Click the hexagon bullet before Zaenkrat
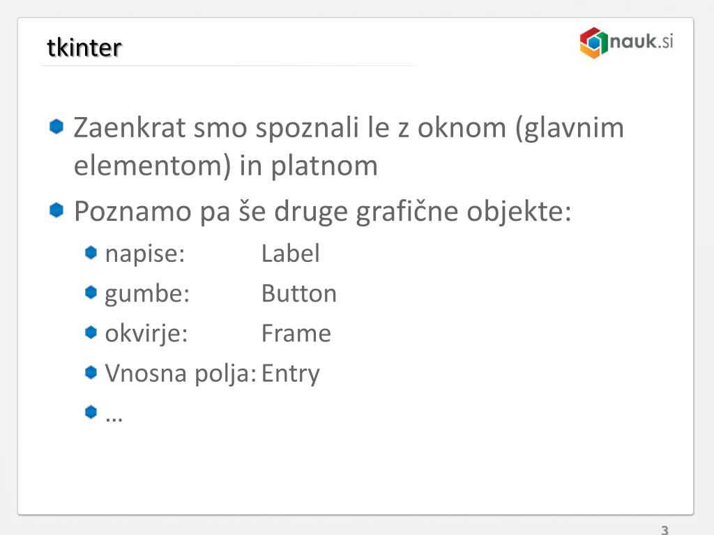Image resolution: width=714 pixels, height=535 pixels. 56,127
